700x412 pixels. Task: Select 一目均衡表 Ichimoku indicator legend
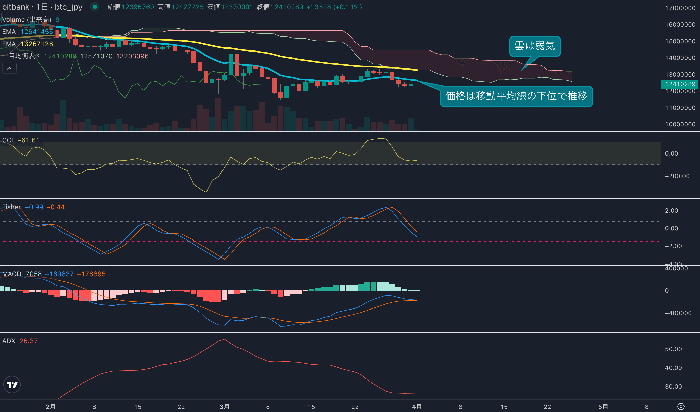pos(21,56)
